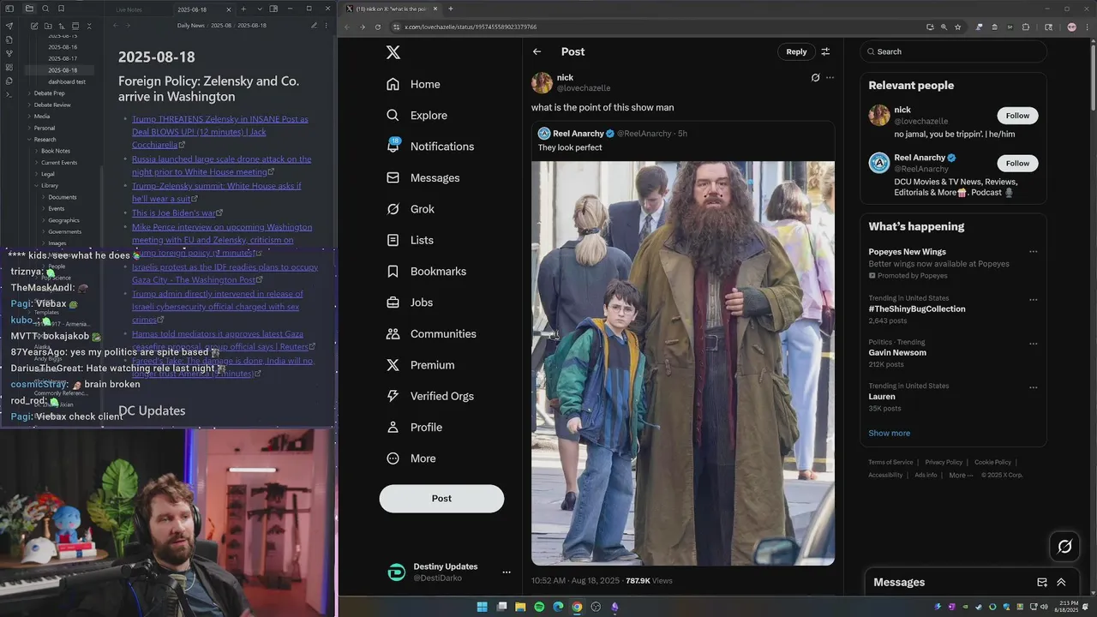Open options for Popeyes New Wings trend
Image resolution: width=1097 pixels, height=617 pixels.
click(1034, 252)
